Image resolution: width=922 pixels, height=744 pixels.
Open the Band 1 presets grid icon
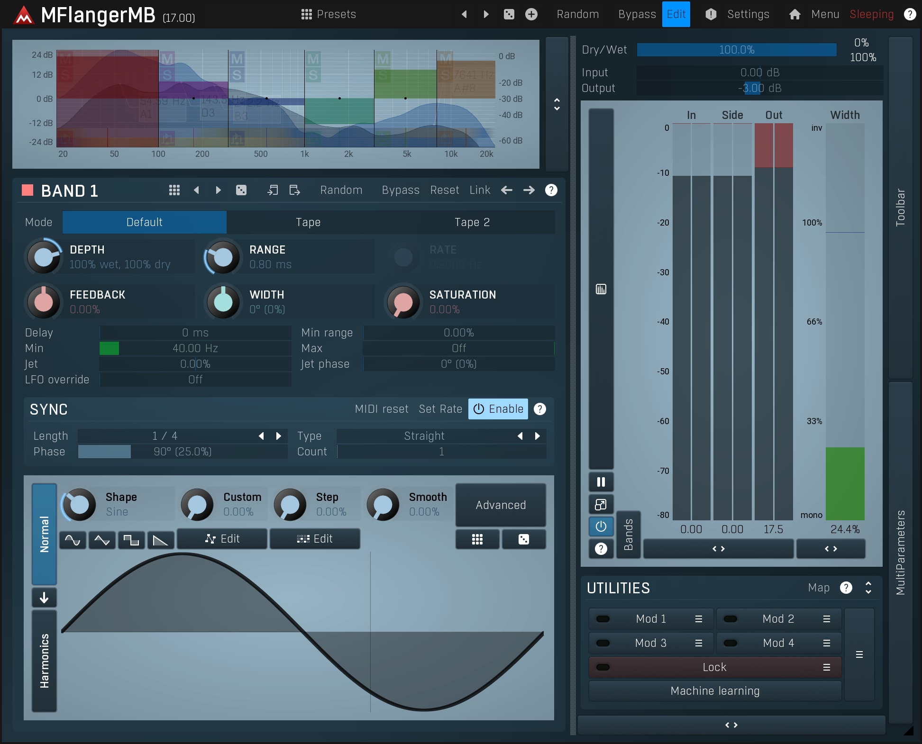tap(174, 190)
